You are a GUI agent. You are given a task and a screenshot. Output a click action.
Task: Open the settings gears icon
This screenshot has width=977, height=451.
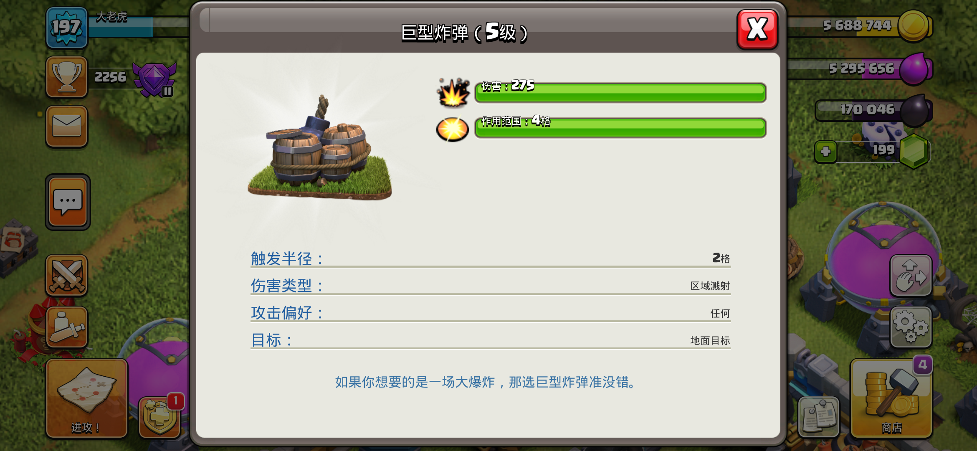click(911, 327)
